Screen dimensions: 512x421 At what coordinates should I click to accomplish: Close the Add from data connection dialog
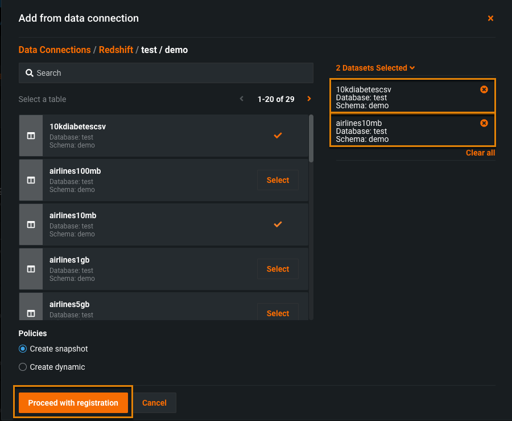tap(490, 18)
